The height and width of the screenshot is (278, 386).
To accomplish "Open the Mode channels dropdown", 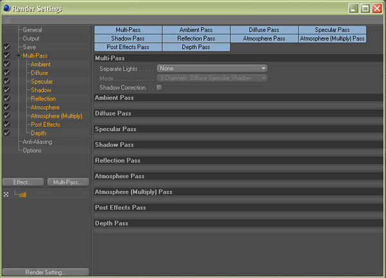I will click(212, 78).
